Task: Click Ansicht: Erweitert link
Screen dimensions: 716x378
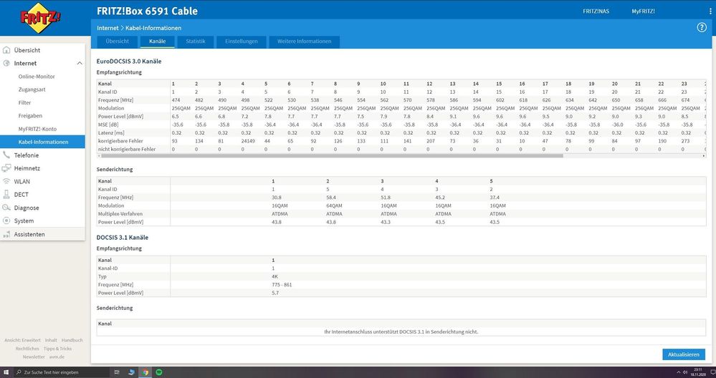Action: [x=22, y=340]
